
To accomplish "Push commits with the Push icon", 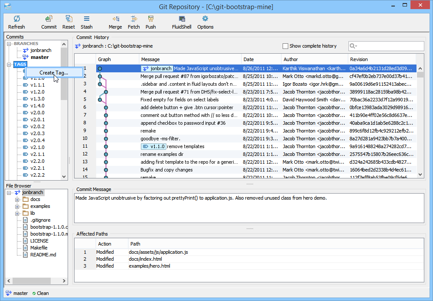I will (151, 19).
